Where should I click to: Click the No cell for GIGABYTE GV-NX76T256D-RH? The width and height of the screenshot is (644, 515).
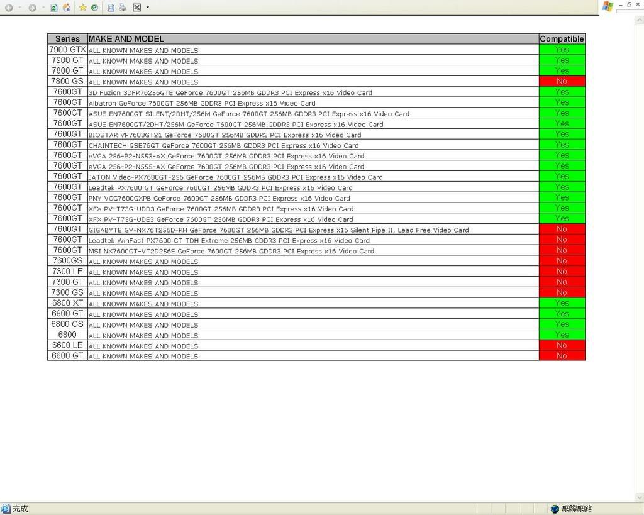click(562, 229)
